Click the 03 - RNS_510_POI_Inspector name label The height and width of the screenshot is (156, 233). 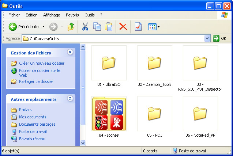[x=200, y=87]
